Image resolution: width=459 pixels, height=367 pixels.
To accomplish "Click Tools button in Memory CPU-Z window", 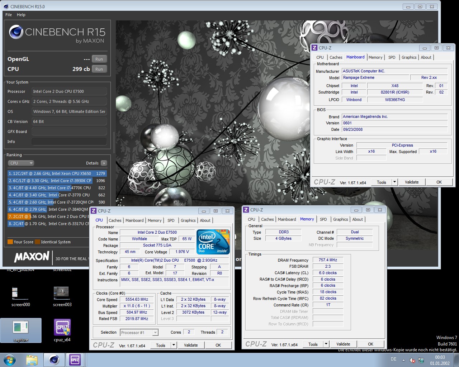I will click(x=313, y=344).
